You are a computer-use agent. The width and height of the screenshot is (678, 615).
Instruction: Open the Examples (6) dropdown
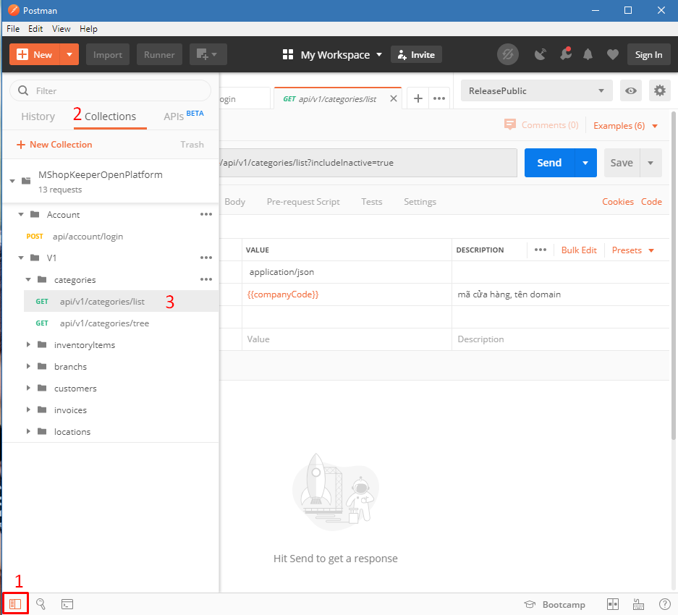pyautogui.click(x=625, y=126)
